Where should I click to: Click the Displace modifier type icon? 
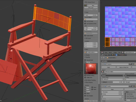(x=105, y=64)
